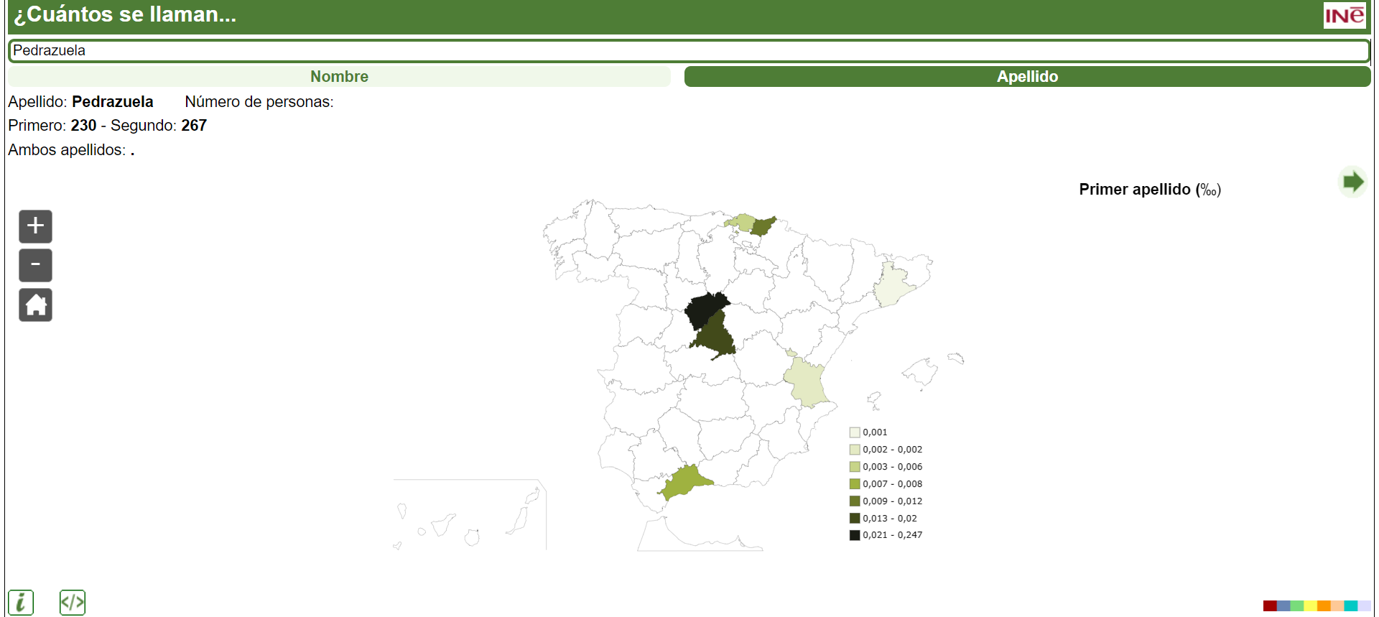Click the pale Valencia province on map
This screenshot has height=617, width=1379.
pyautogui.click(x=806, y=381)
